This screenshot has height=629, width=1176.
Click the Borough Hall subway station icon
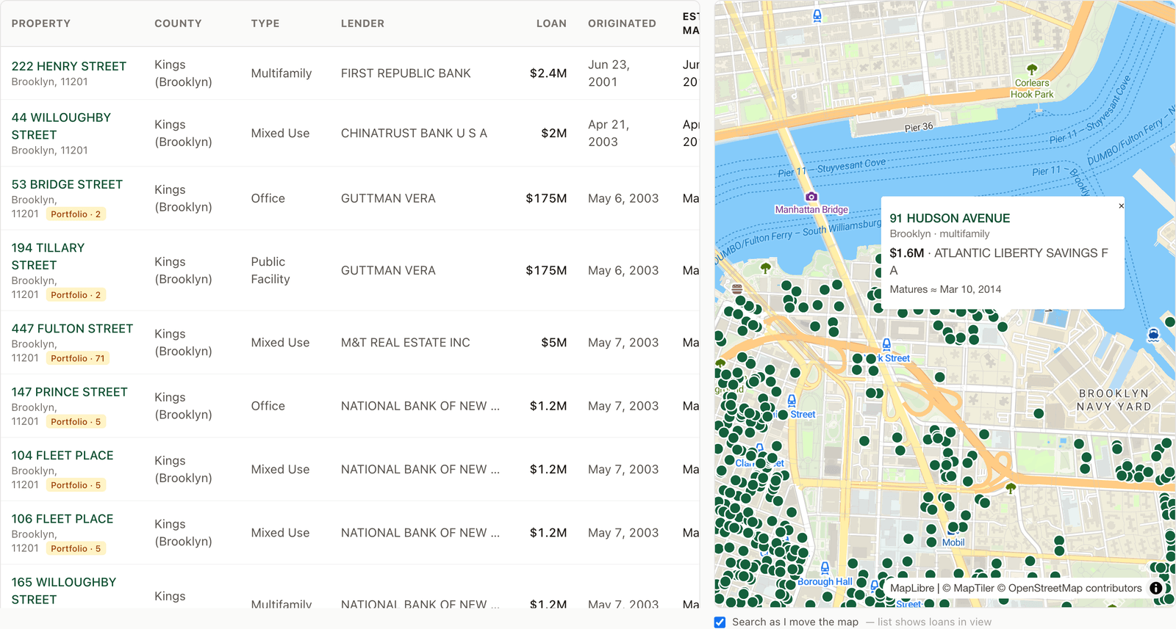(x=825, y=568)
